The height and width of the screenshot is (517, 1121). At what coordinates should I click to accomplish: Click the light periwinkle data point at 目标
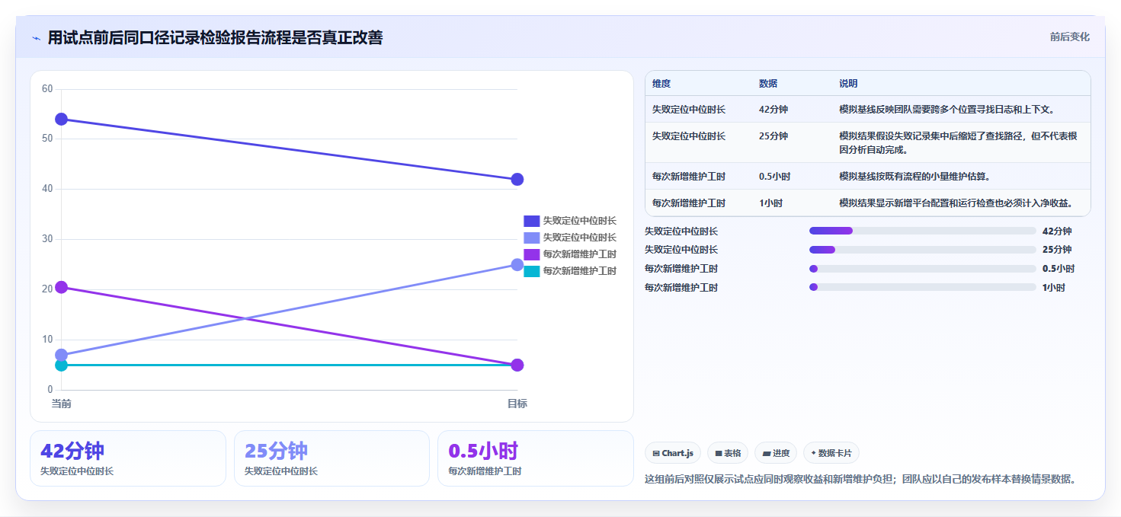point(517,264)
